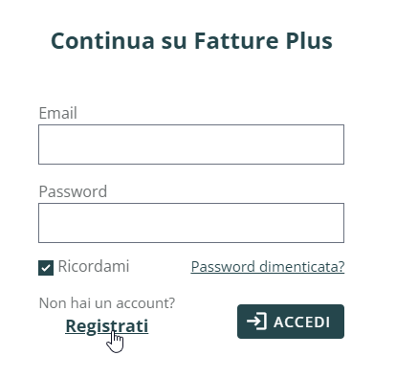Click the Non hai un account? text
Viewport: 396px width, 378px height.
107,303
